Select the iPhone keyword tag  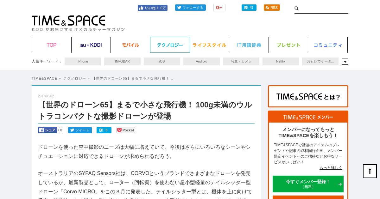tap(83, 61)
